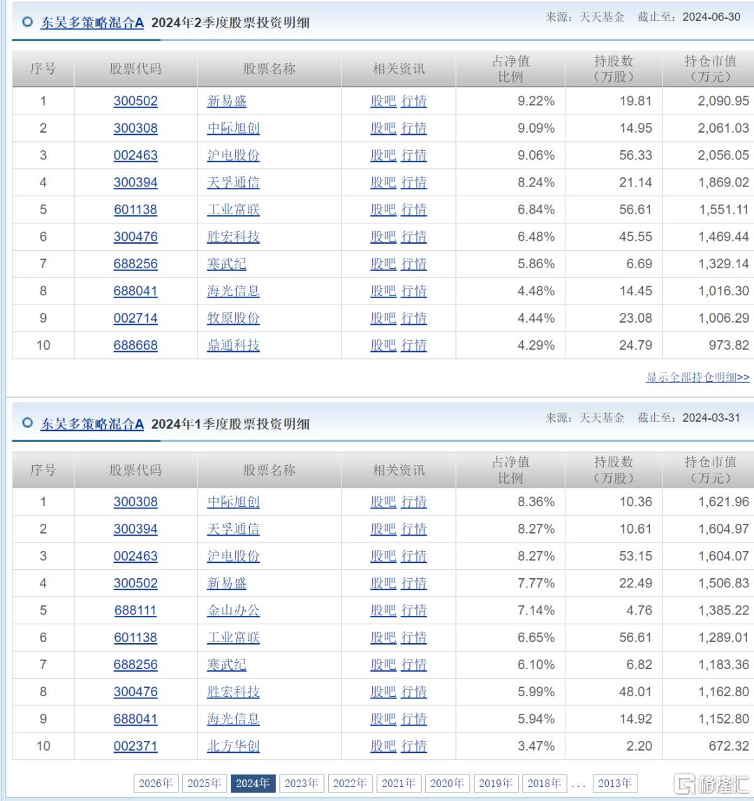The width and height of the screenshot is (754, 801).
Task: Click stock code 300476 in Q2 table
Action: coord(135,237)
